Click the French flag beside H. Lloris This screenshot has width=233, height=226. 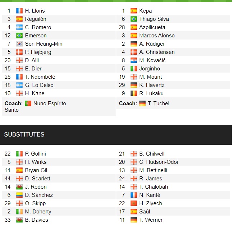tap(19, 11)
